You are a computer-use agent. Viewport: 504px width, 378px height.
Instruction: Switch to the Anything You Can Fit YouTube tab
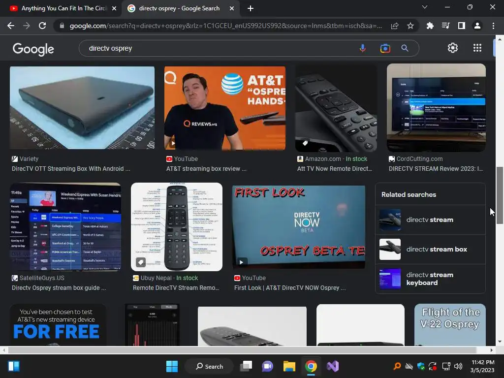coord(63,8)
